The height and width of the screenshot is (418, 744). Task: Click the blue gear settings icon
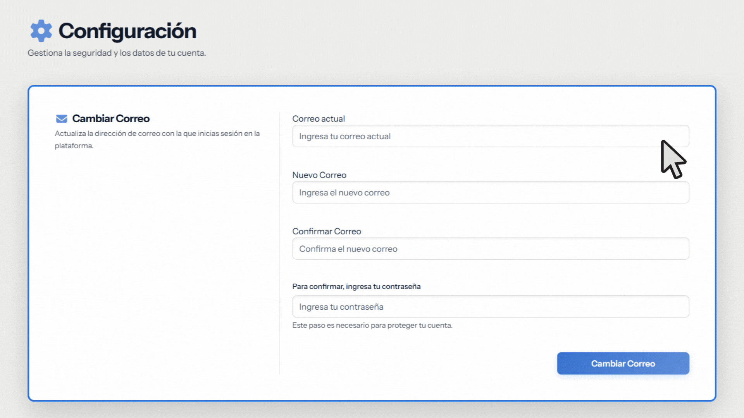[41, 31]
